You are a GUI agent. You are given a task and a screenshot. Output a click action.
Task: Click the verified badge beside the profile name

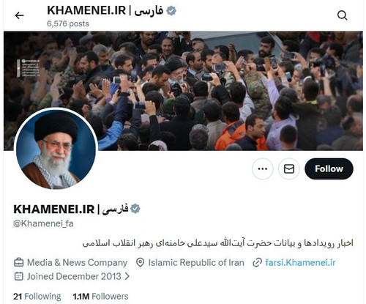(135, 209)
